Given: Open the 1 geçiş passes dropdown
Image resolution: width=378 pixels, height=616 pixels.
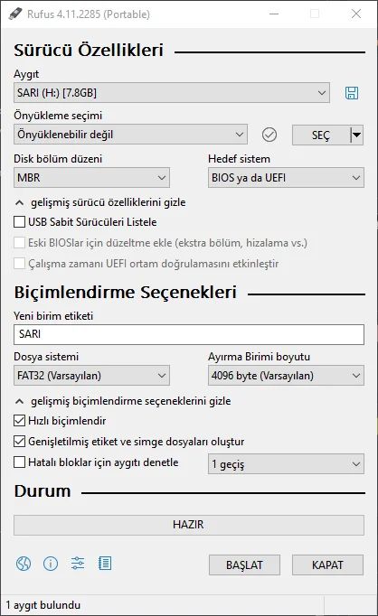Looking at the screenshot, I should [x=286, y=464].
